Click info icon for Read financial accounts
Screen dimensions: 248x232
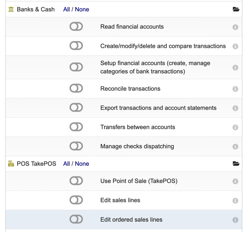235,27
